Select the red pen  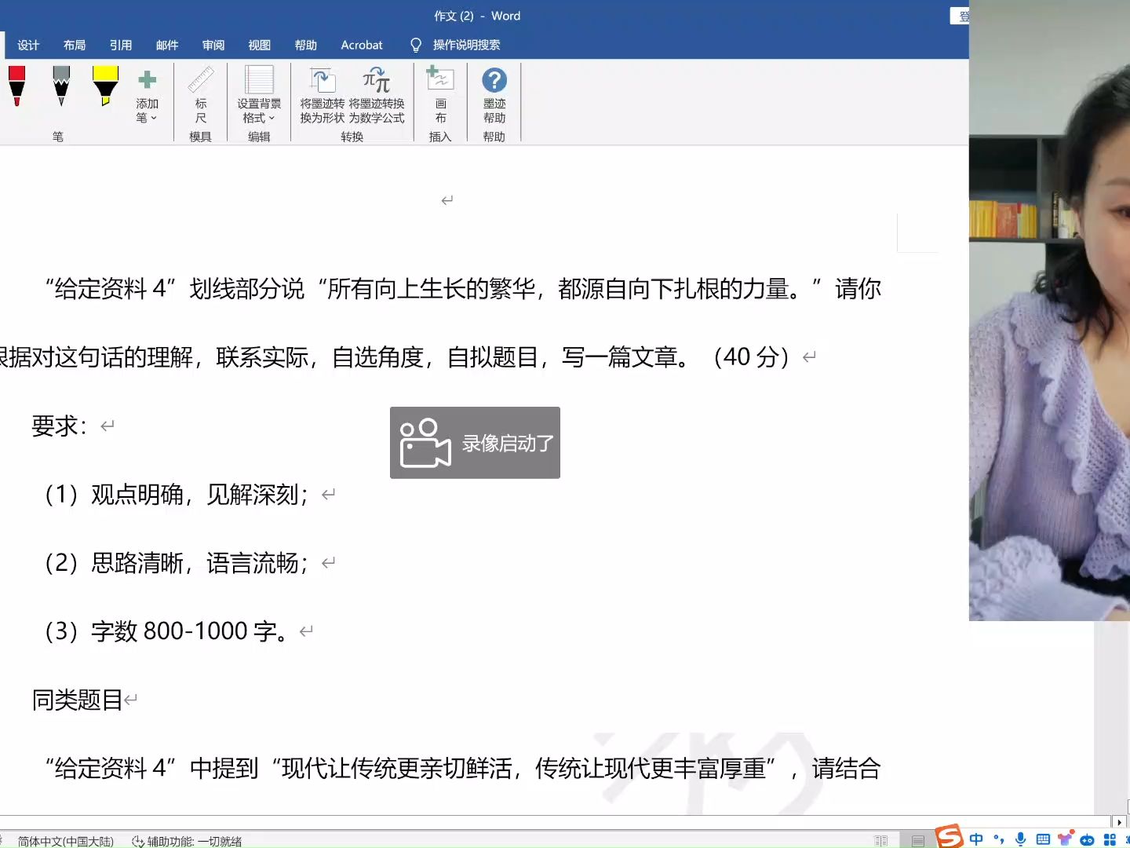pos(16,86)
